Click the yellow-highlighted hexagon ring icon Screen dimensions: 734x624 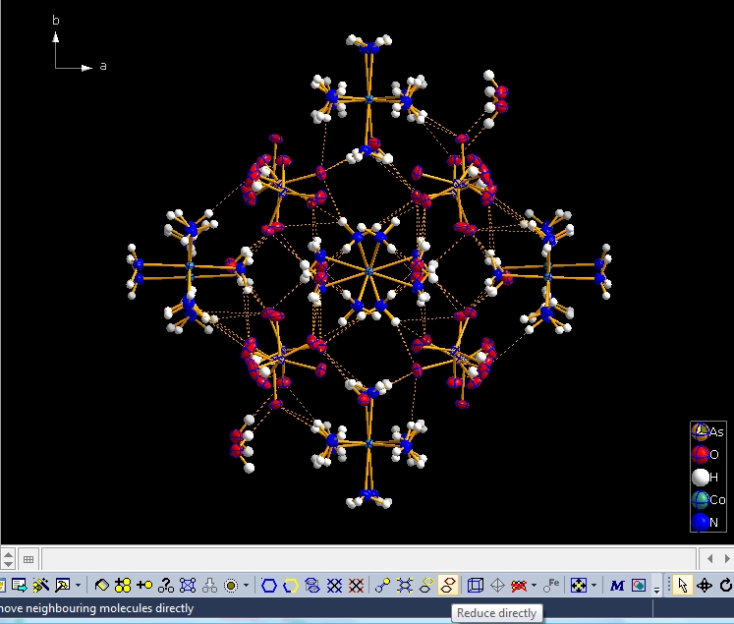(291, 586)
